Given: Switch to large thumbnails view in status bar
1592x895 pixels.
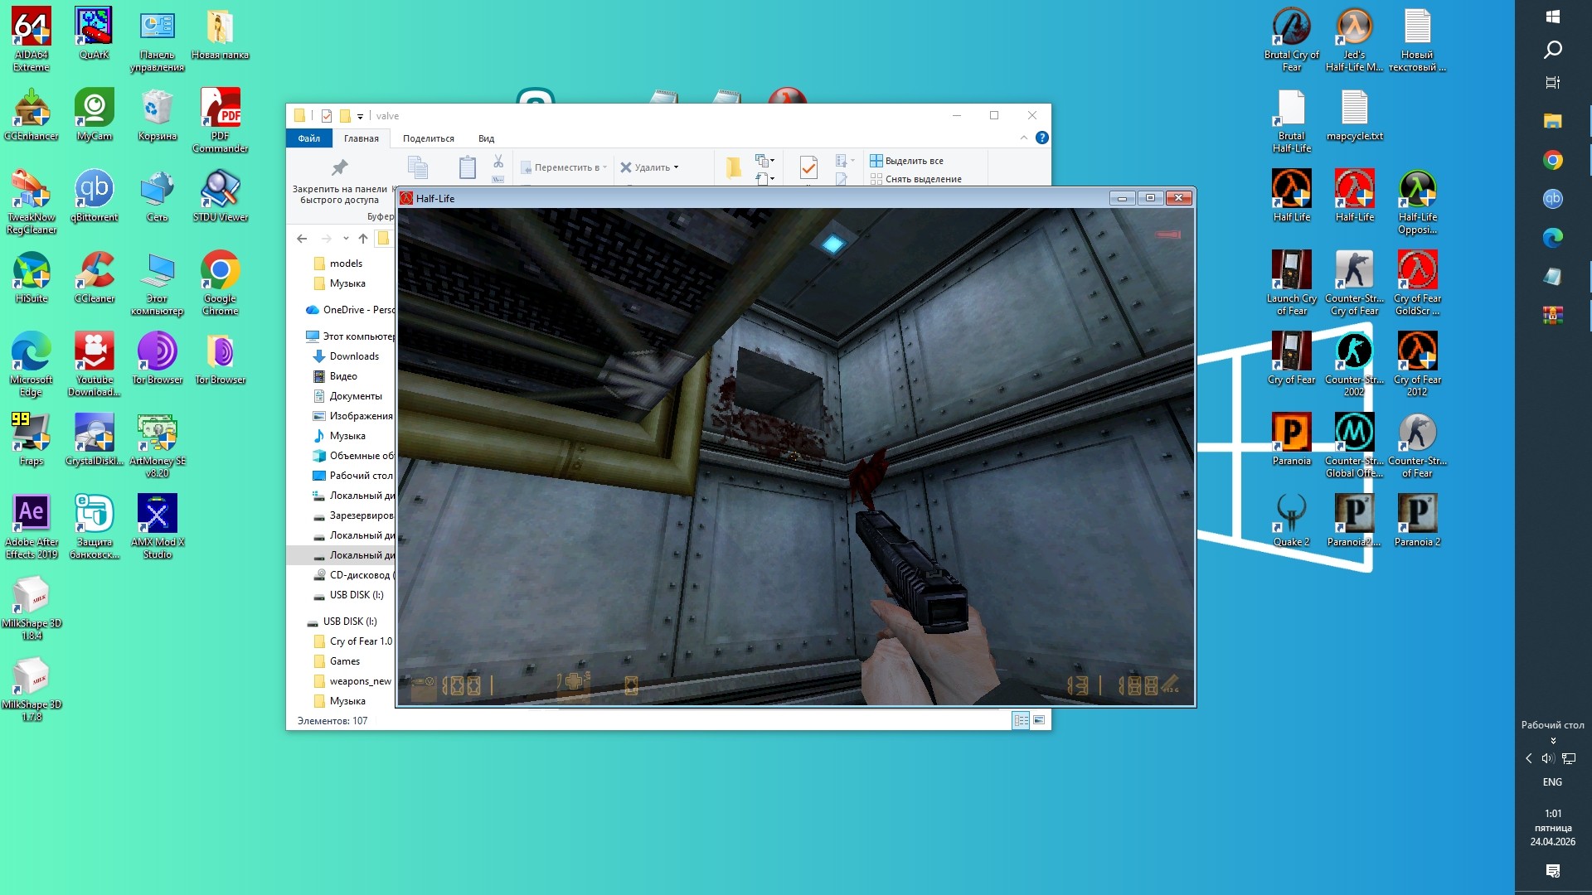Looking at the screenshot, I should [x=1039, y=720].
